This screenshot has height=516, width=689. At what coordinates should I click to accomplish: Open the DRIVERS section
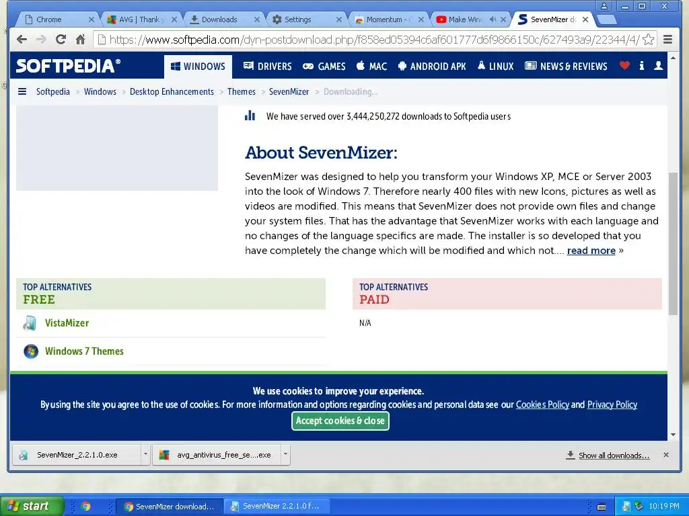(x=268, y=67)
